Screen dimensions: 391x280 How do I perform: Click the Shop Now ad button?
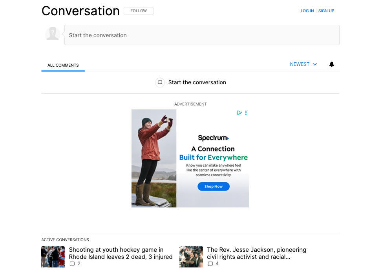[213, 187]
